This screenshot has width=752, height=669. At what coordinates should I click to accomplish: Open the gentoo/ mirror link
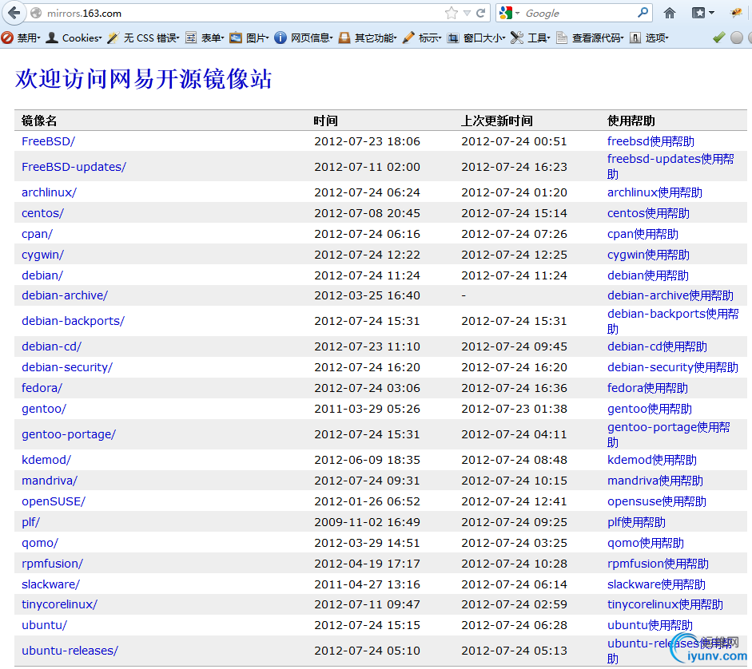point(44,410)
